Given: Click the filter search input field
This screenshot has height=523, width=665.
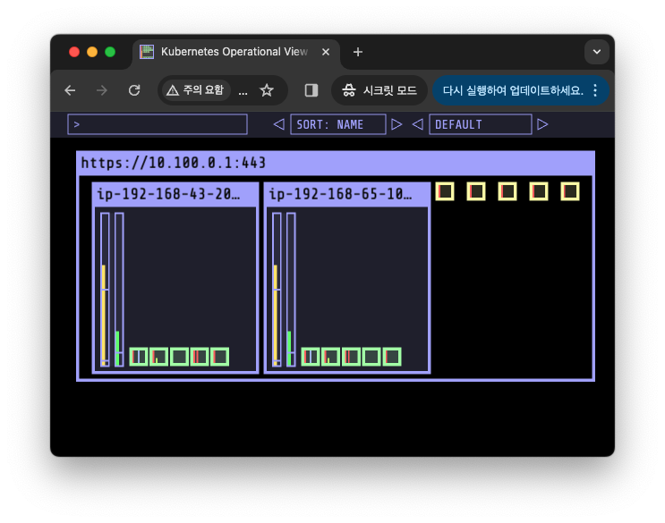Looking at the screenshot, I should [158, 124].
